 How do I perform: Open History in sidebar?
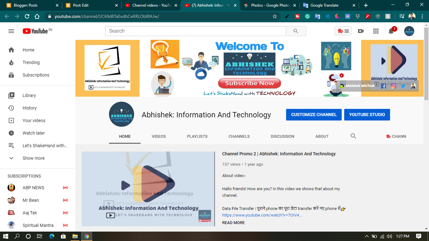[x=38, y=108]
